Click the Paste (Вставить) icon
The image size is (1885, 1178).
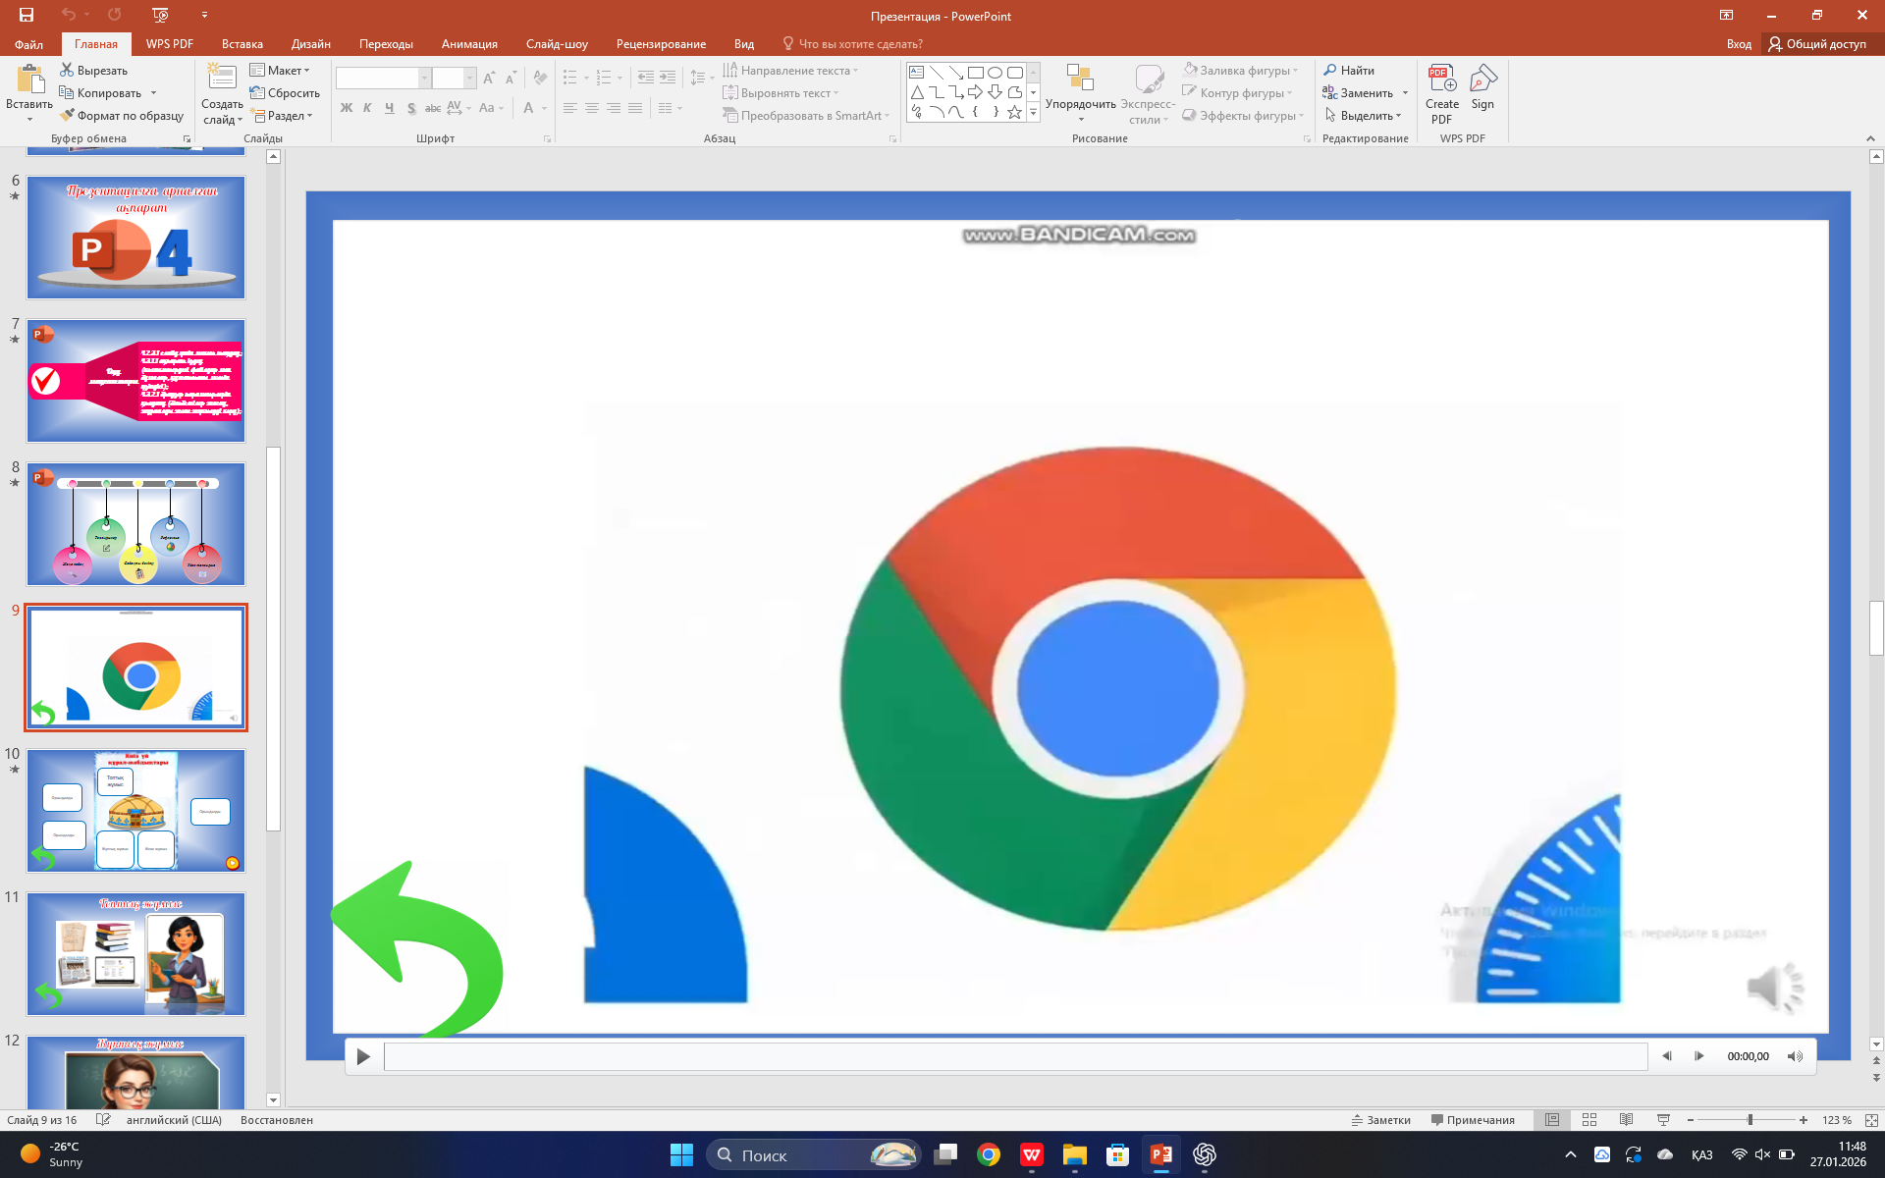pyautogui.click(x=29, y=80)
